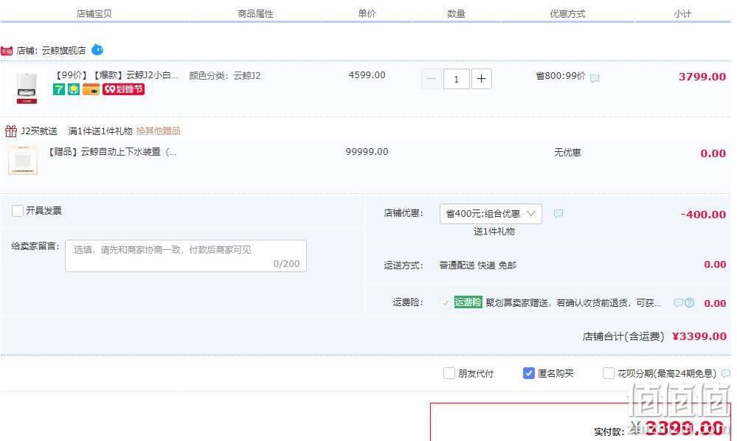Enable the 朋友代付 option
This screenshot has height=441, width=737.
click(449, 373)
